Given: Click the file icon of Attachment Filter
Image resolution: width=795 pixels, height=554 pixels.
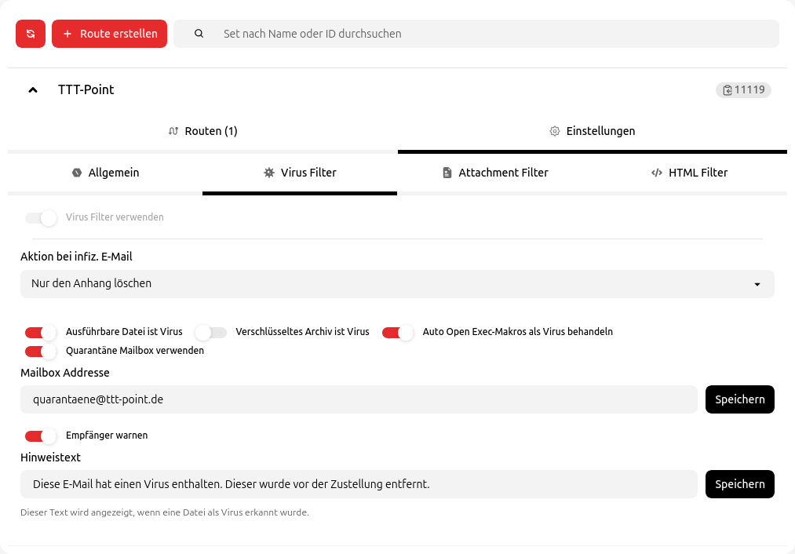Looking at the screenshot, I should (x=447, y=173).
